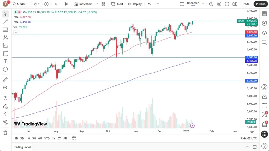The height and width of the screenshot is (151, 269).
Task: Open the products grid menu
Action: pyautogui.click(x=264, y=134)
